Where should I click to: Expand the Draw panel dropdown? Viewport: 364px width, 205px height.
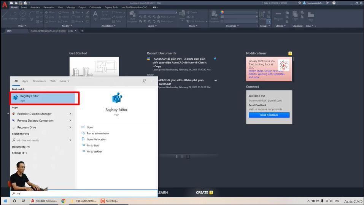tap(22, 26)
